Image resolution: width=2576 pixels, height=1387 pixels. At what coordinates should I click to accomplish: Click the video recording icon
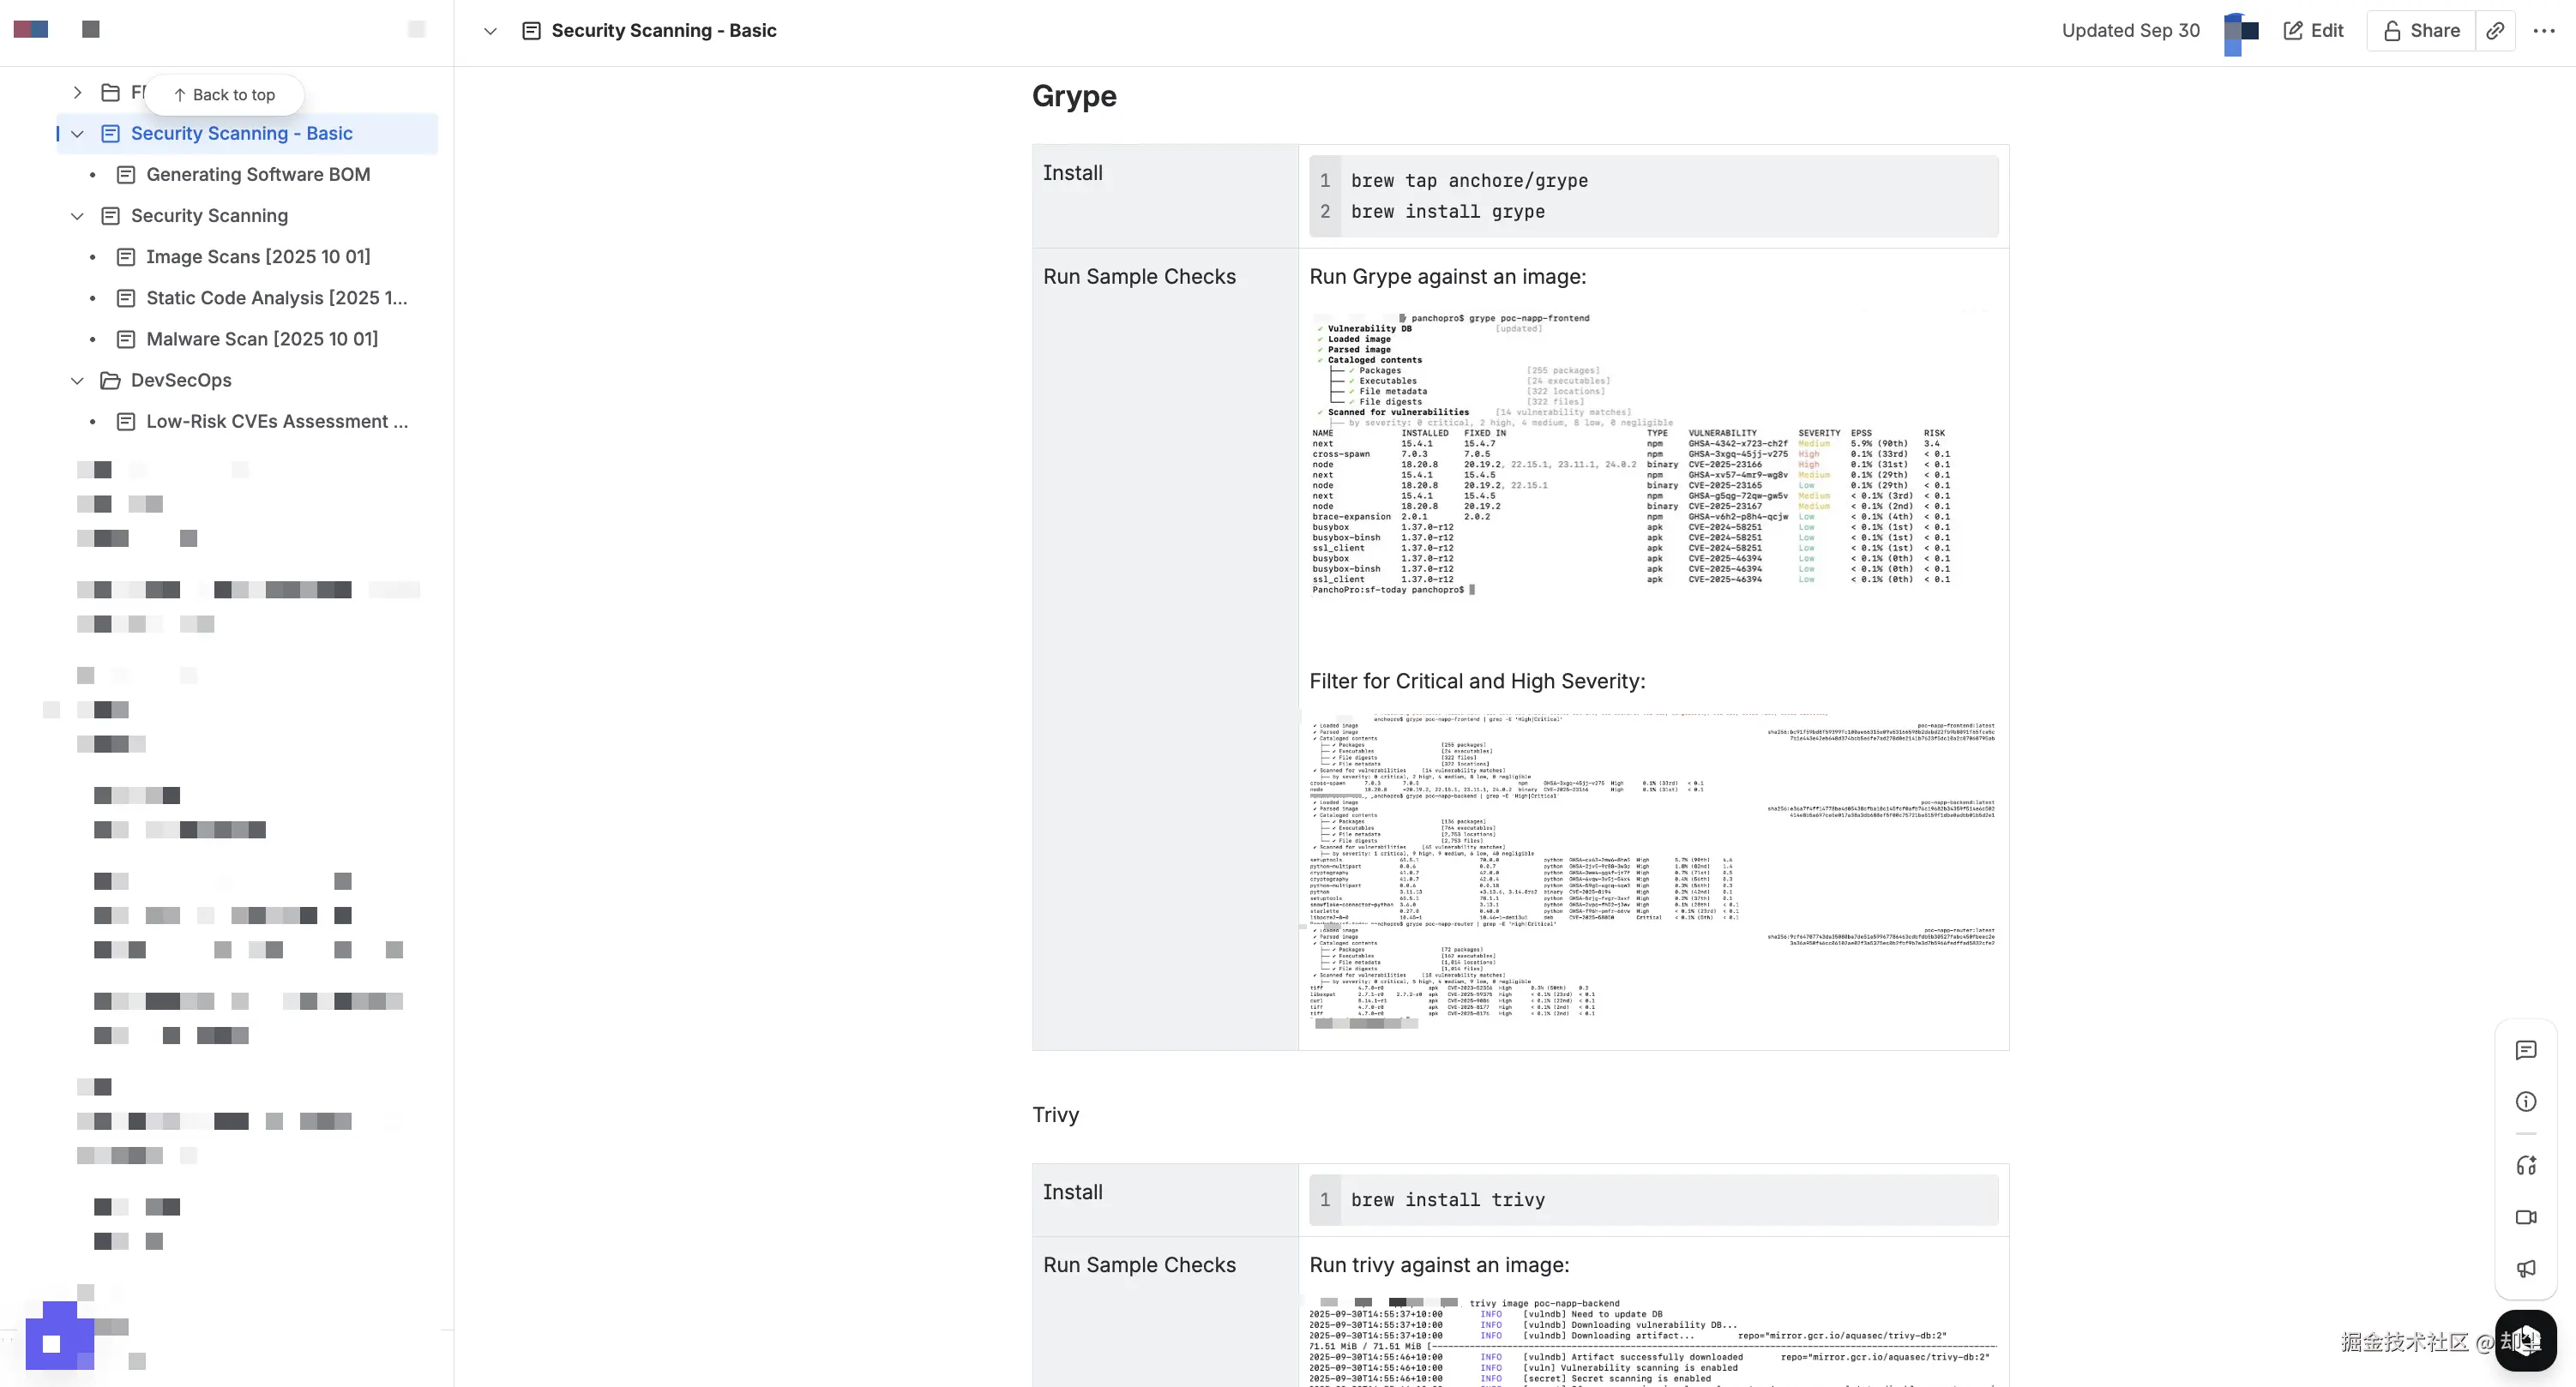2526,1217
